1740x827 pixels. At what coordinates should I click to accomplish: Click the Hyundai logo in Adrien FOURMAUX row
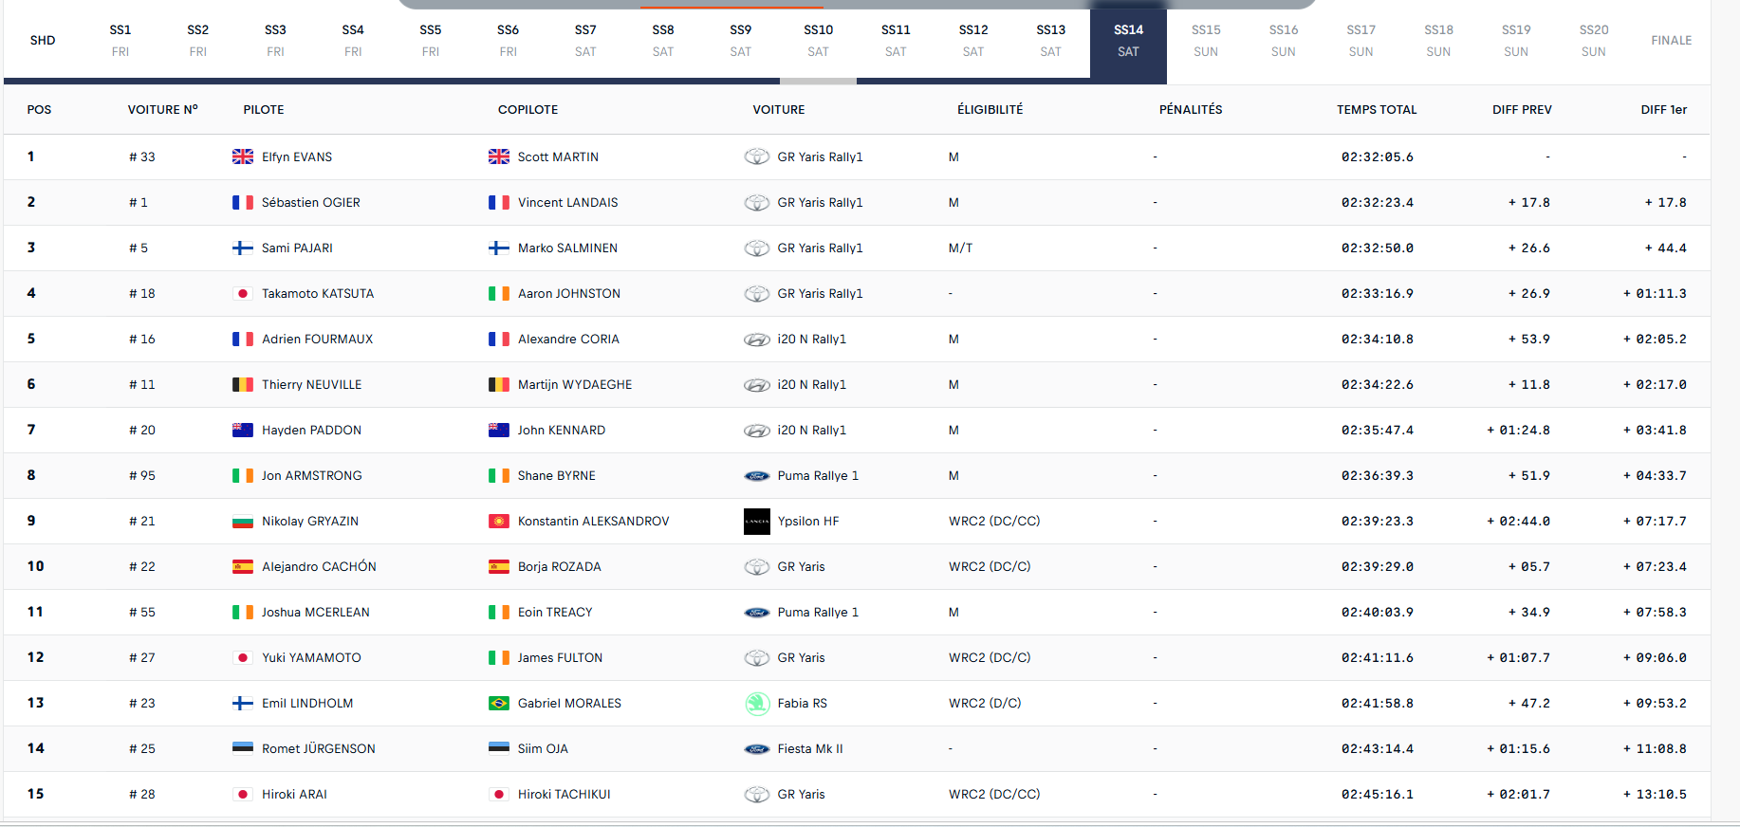(x=757, y=339)
